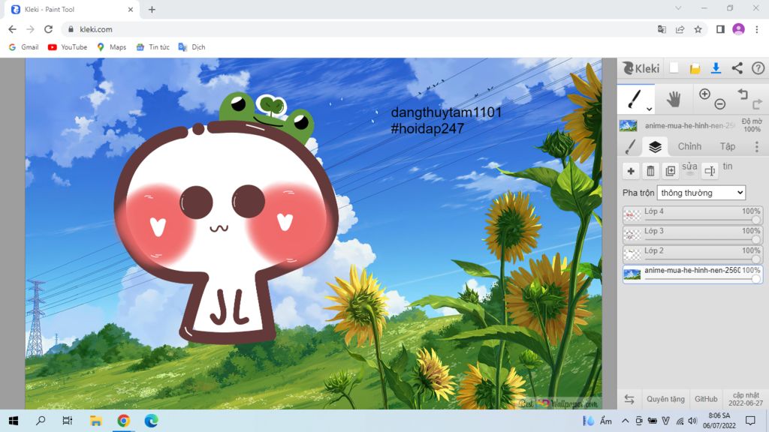Viewport: 769px width, 432px height.
Task: Click the Độ mờ 100% opacity label
Action: coord(752,125)
